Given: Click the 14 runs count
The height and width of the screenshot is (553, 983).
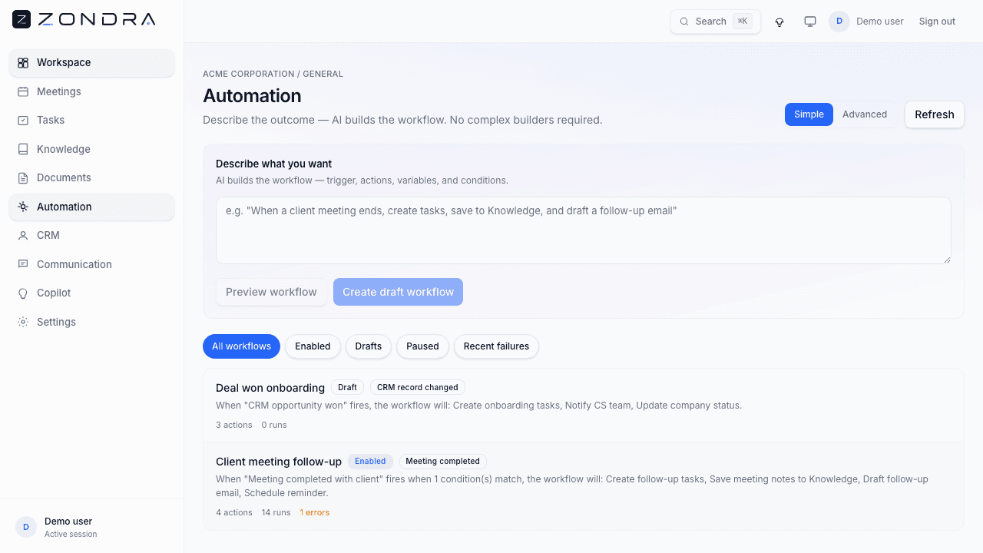Looking at the screenshot, I should click(x=276, y=512).
